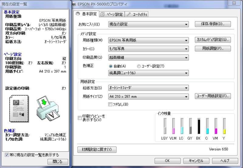The width and height of the screenshot is (243, 168).
Task: Click the スーパーフォト - 5760x1440dpi value
Action: [45, 29]
